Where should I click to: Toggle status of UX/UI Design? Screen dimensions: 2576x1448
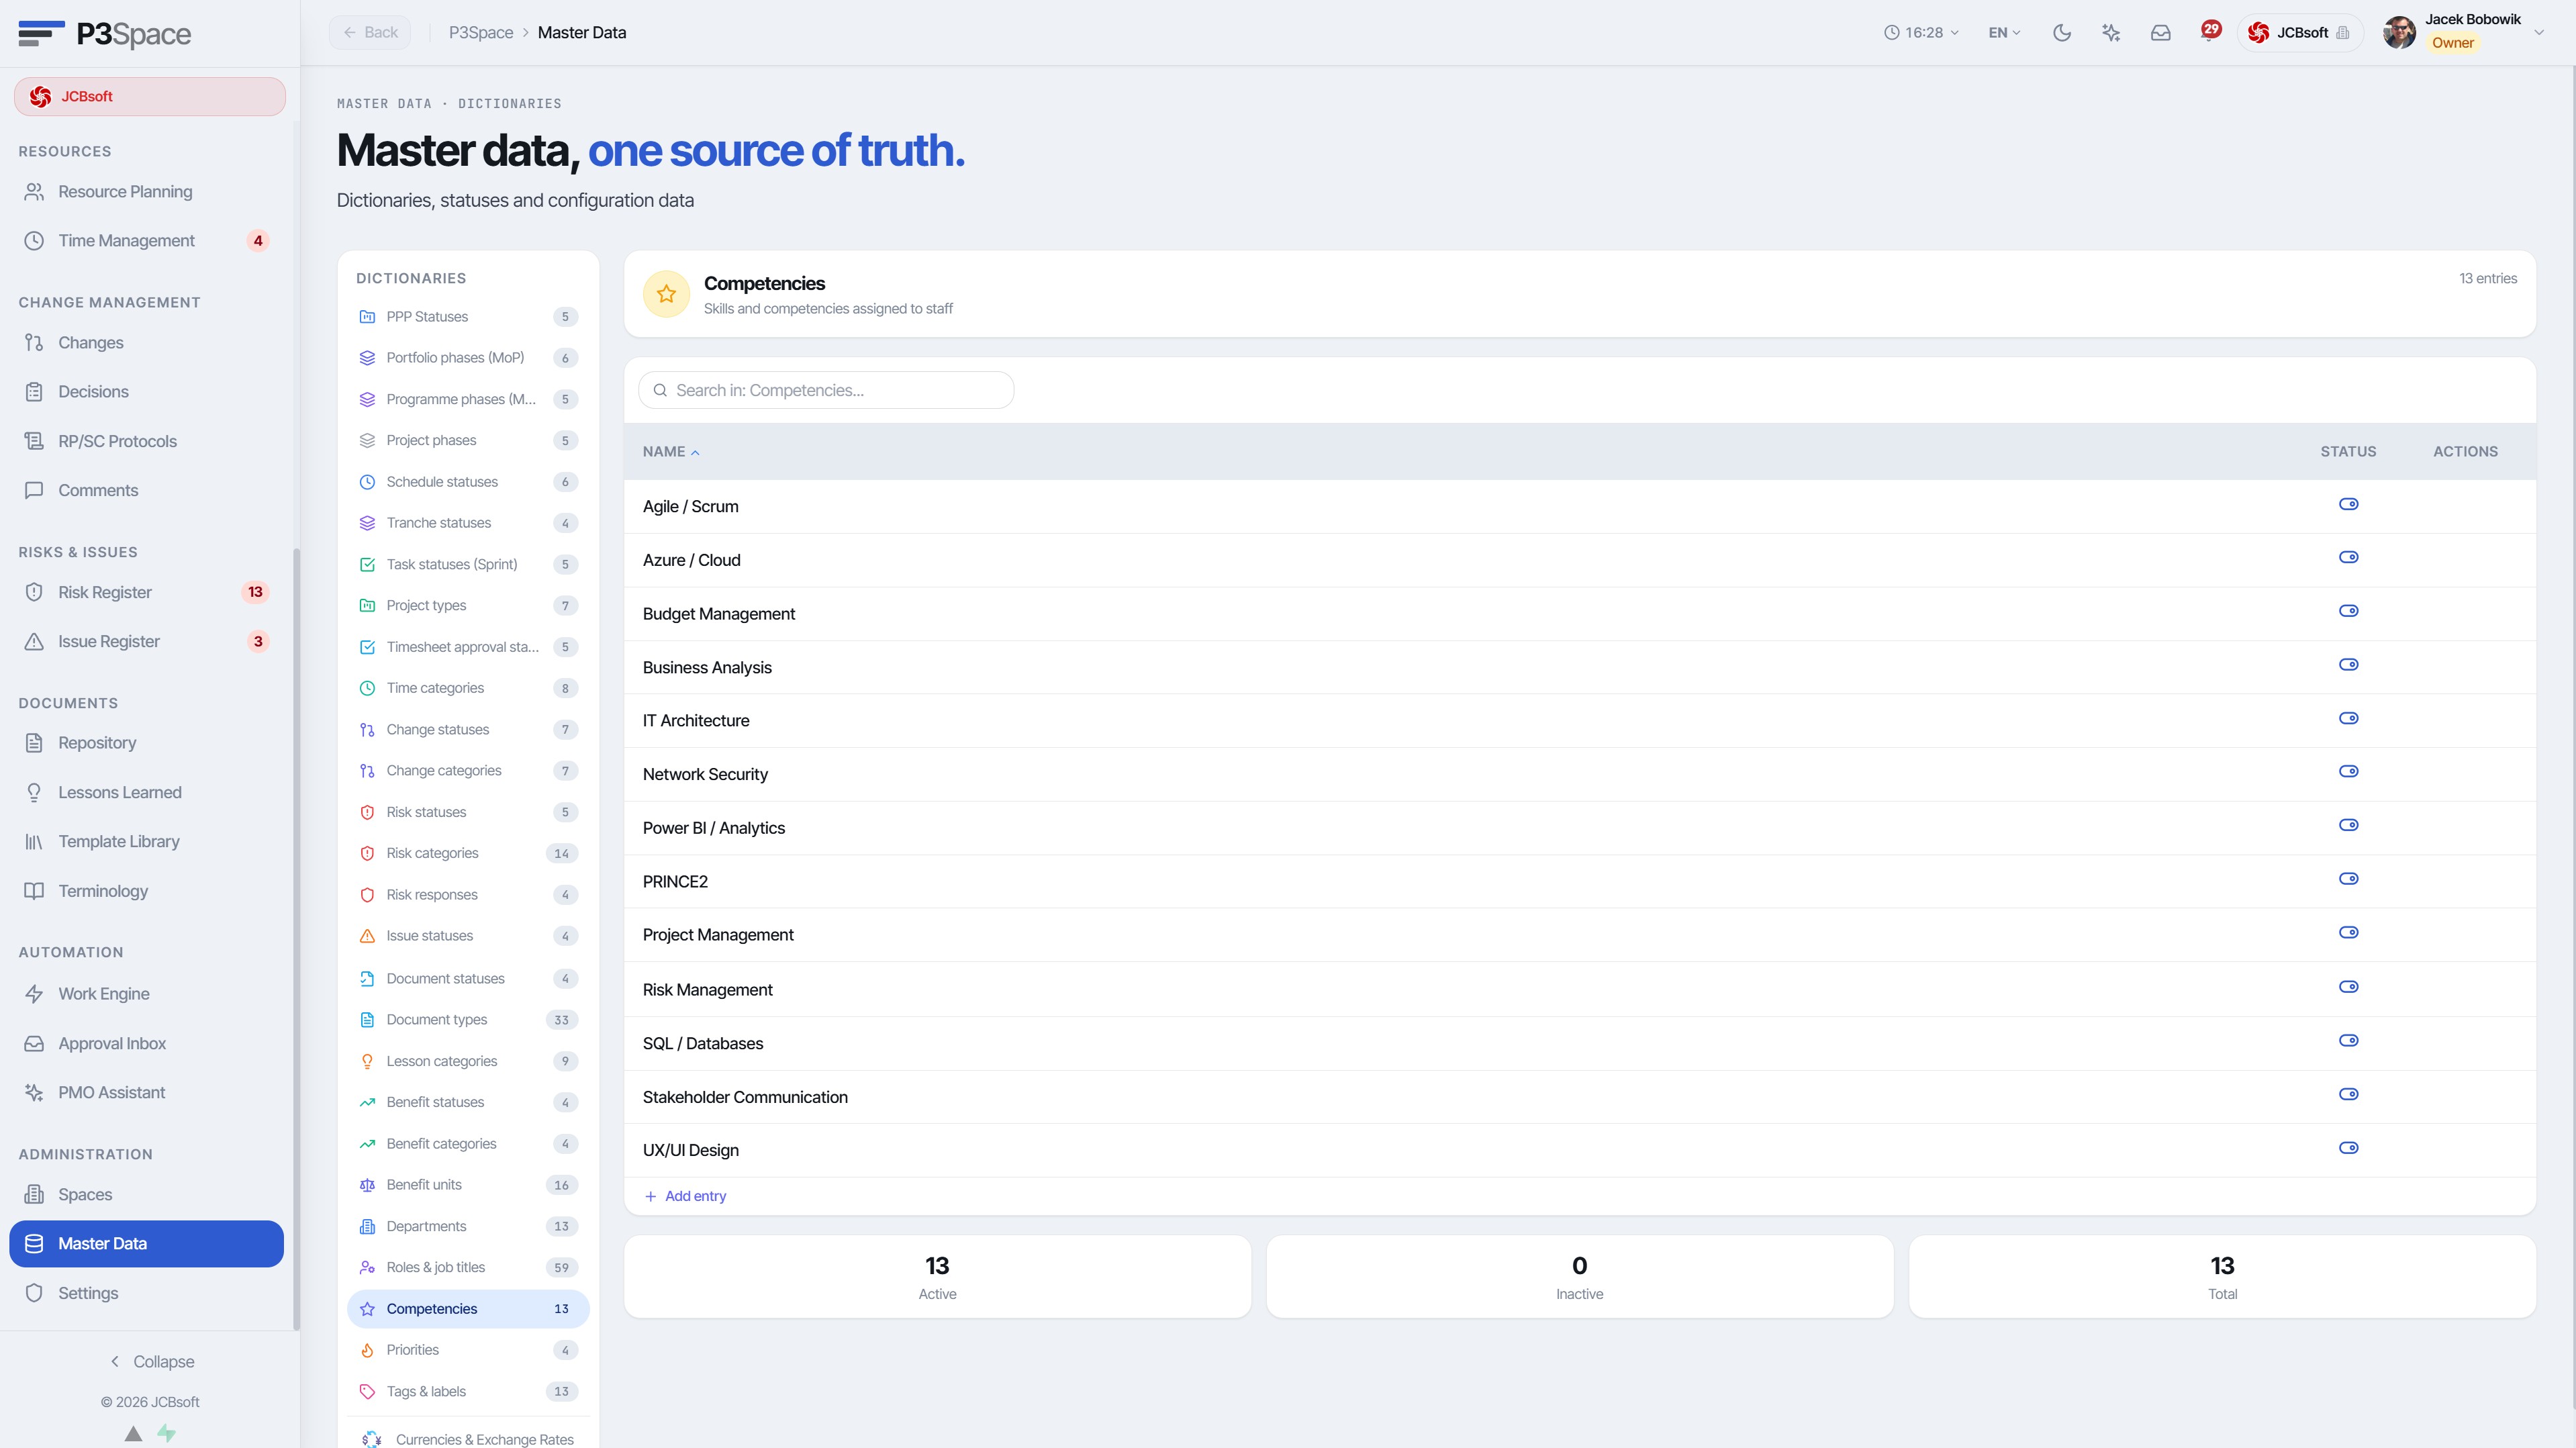click(2349, 1148)
